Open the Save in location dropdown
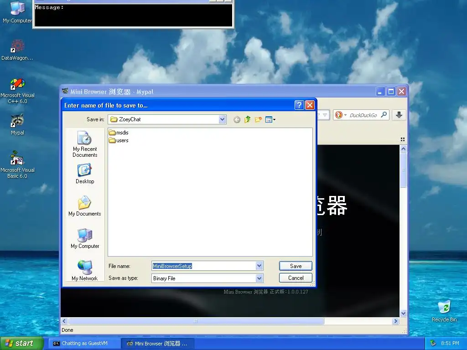This screenshot has width=467, height=350. point(222,119)
